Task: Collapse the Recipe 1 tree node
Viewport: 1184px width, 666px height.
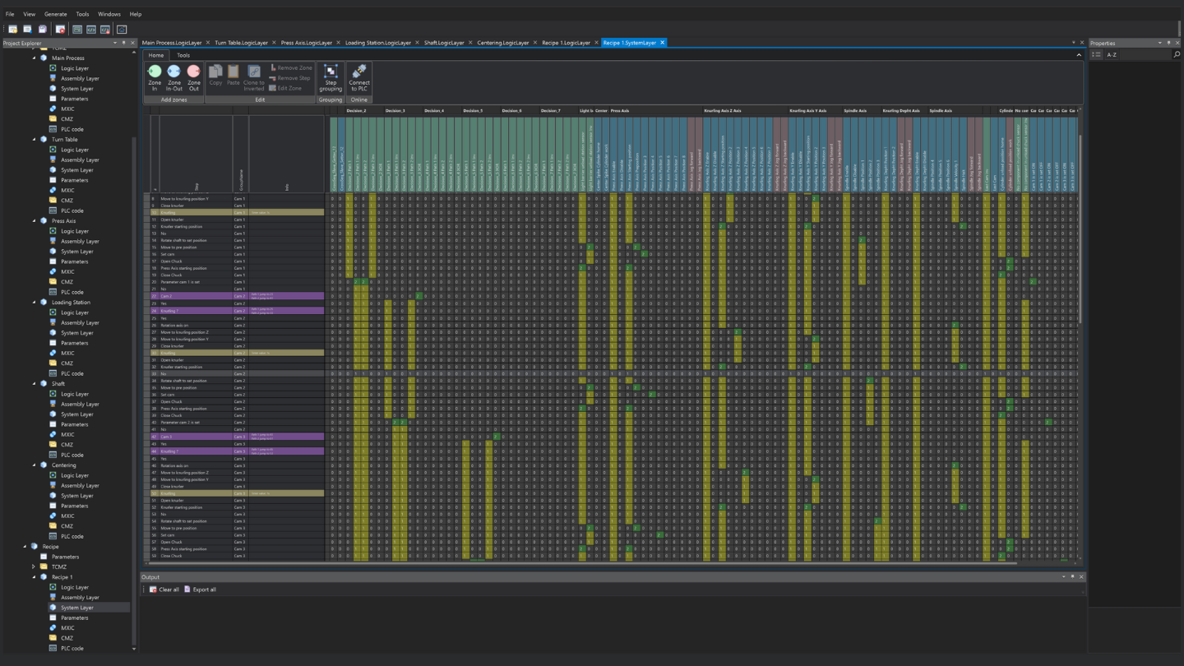Action: click(x=35, y=577)
